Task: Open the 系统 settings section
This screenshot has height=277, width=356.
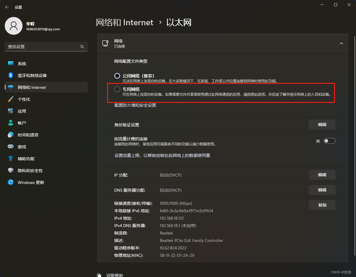Action: pyautogui.click(x=22, y=63)
